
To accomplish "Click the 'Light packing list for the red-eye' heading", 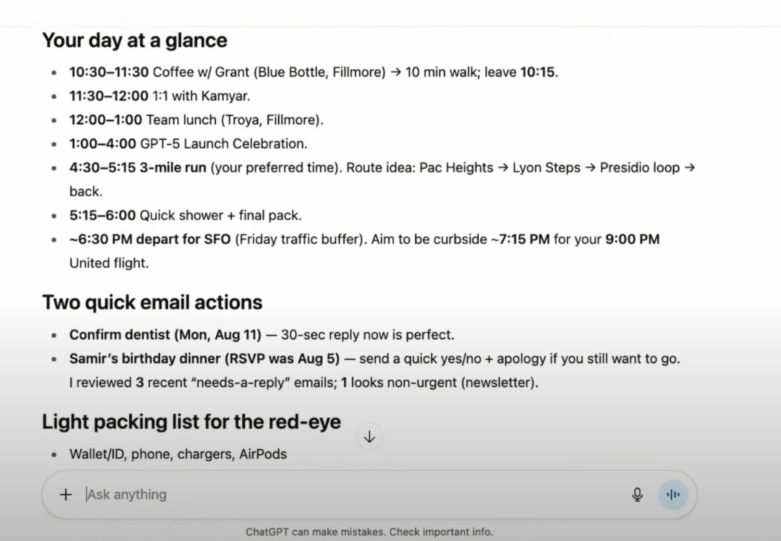I will point(191,422).
